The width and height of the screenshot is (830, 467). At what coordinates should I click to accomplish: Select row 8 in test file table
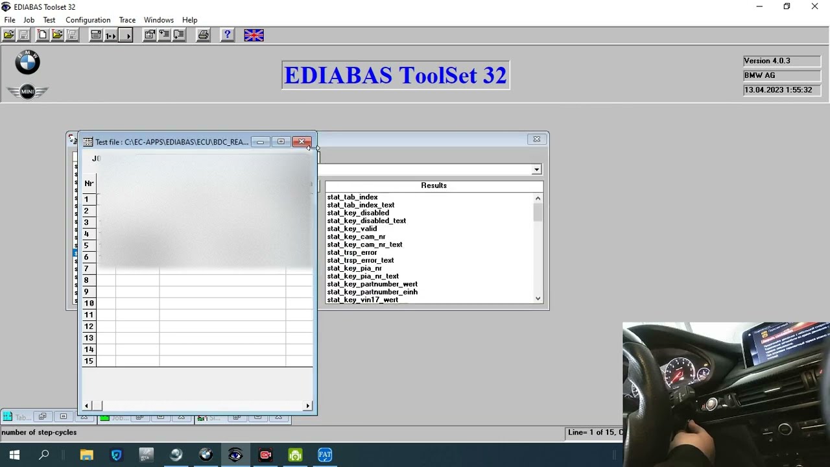[197, 280]
